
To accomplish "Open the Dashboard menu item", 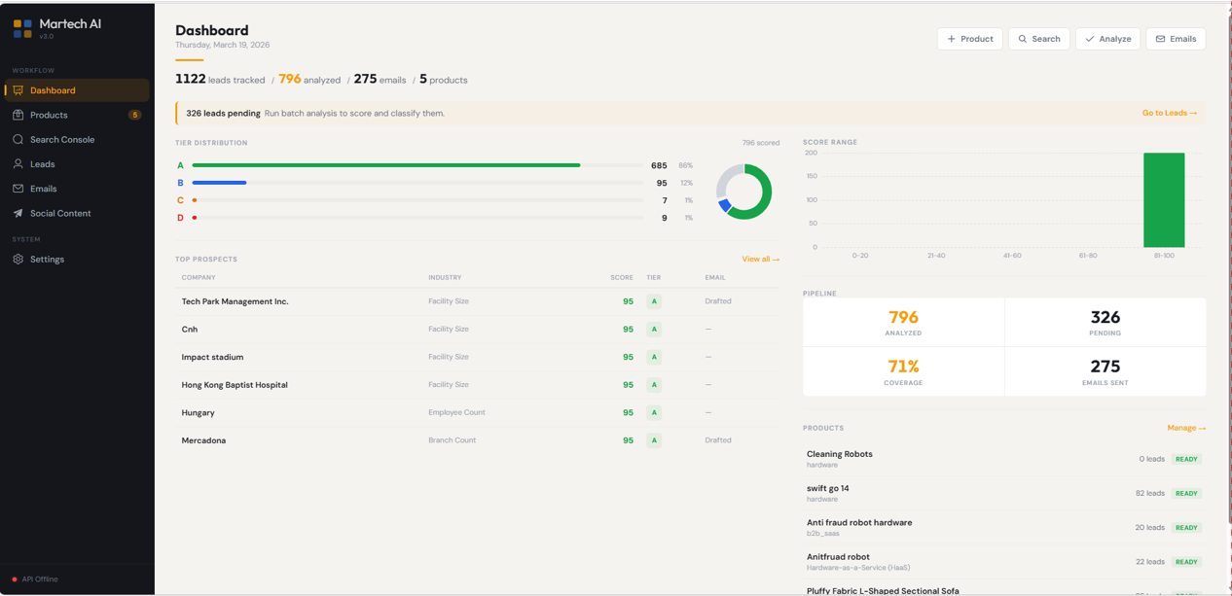I will pyautogui.click(x=78, y=90).
